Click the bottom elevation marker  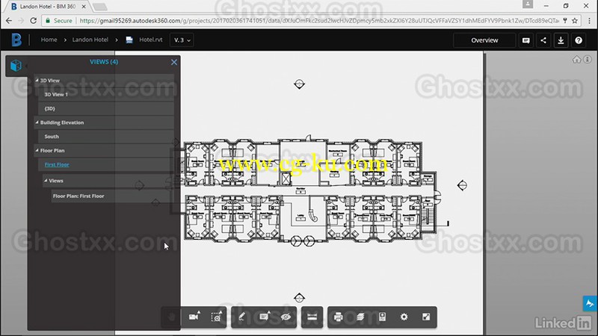(300, 297)
